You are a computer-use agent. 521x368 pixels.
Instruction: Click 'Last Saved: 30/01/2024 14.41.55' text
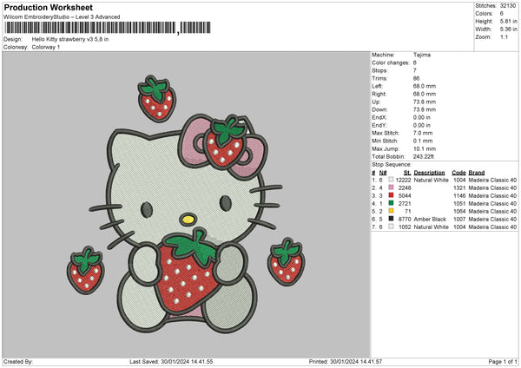point(171,361)
